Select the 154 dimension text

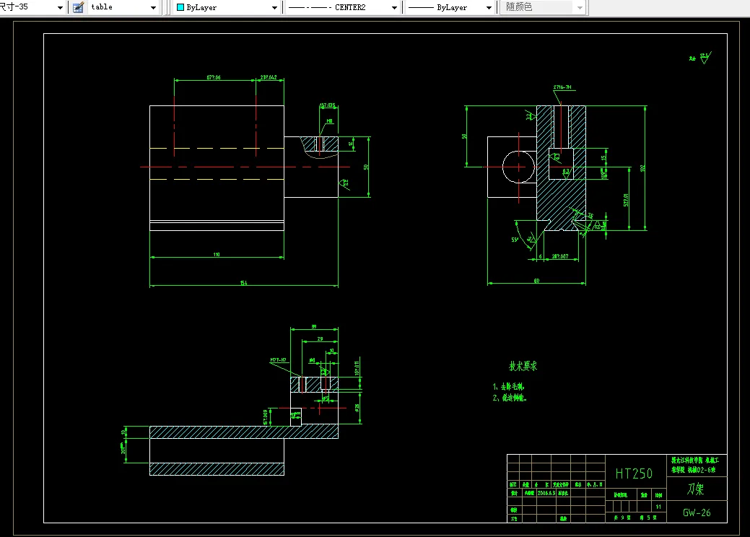click(x=243, y=283)
